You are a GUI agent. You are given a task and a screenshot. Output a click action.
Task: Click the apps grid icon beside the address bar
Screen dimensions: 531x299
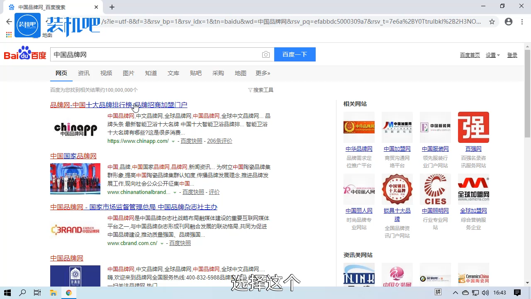click(x=8, y=35)
